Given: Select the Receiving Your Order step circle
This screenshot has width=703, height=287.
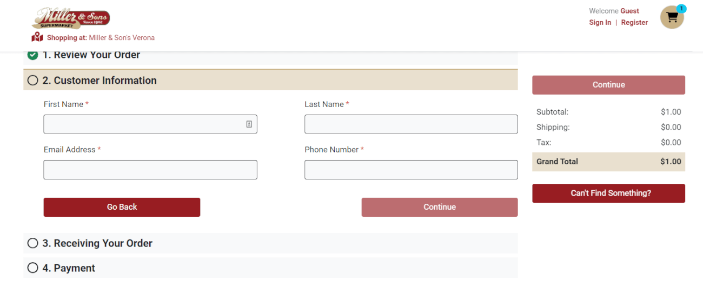Looking at the screenshot, I should pyautogui.click(x=32, y=243).
